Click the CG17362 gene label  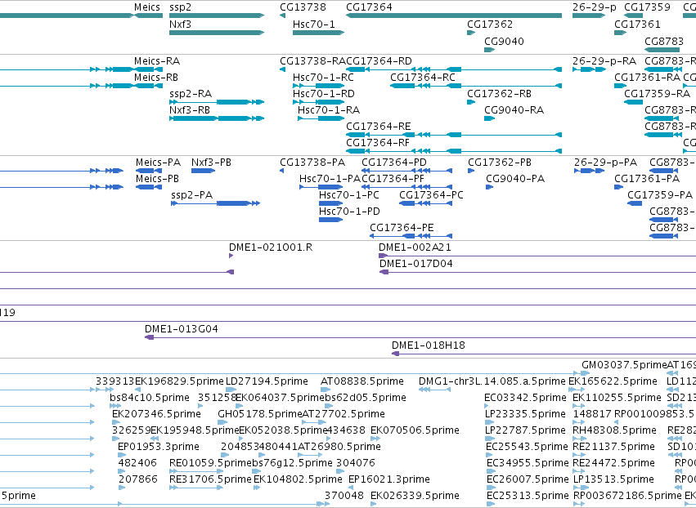[x=490, y=24]
